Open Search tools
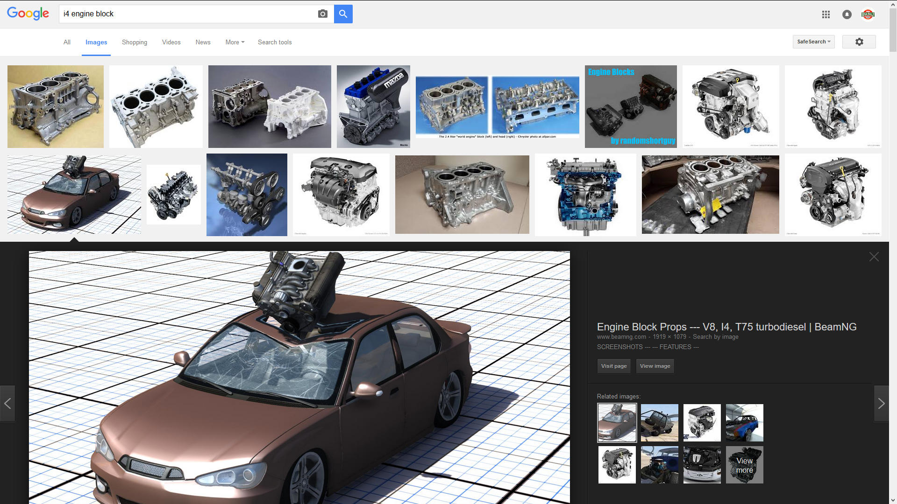 click(275, 42)
